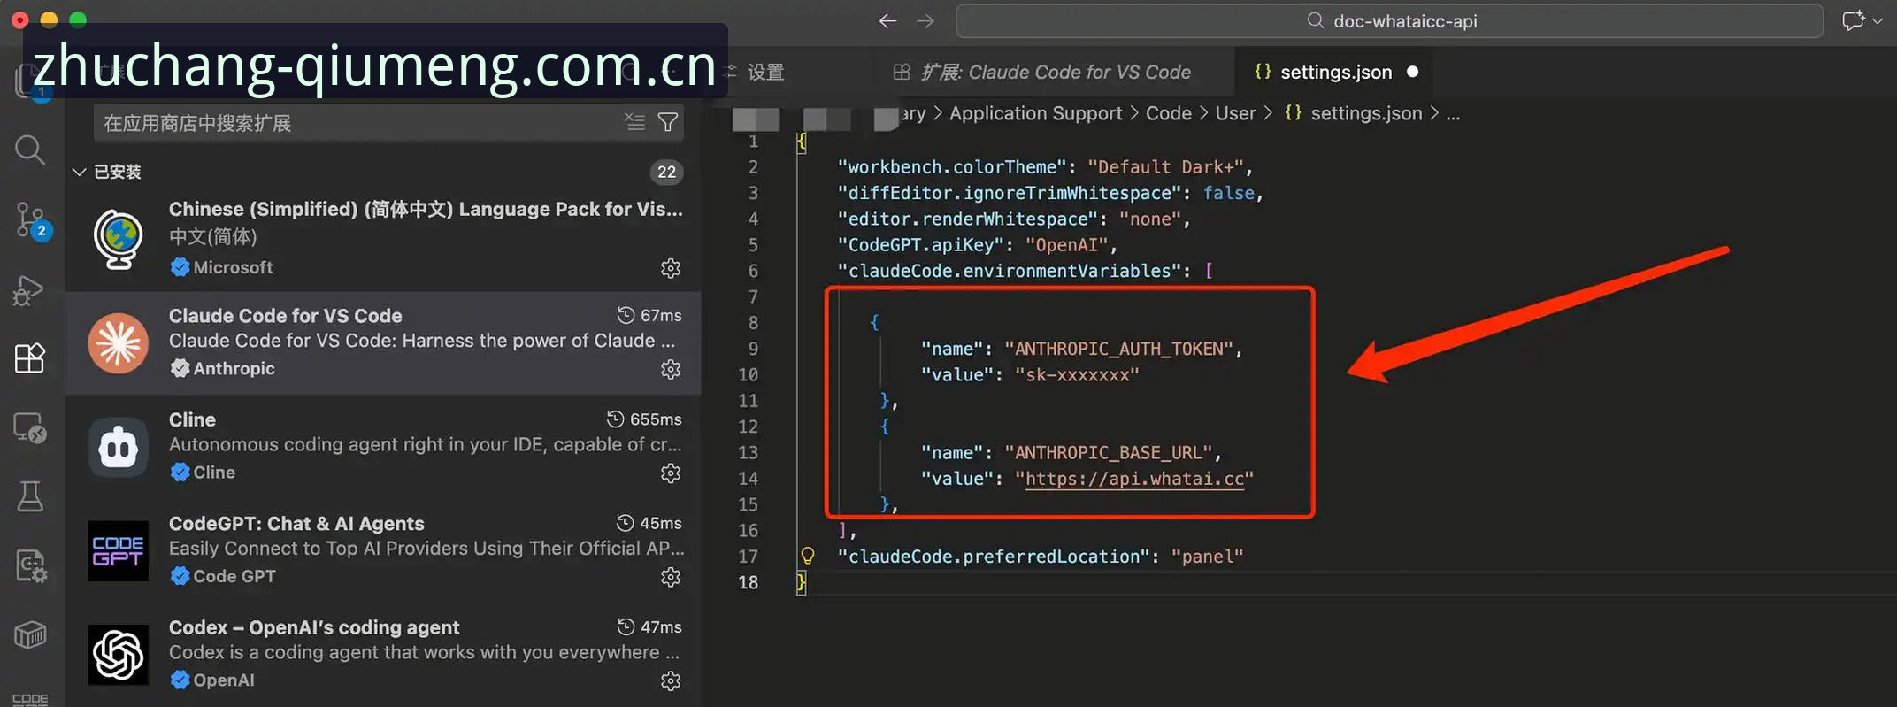
Task: Click the "sk-xxxxxxx" value string
Action: click(1077, 375)
